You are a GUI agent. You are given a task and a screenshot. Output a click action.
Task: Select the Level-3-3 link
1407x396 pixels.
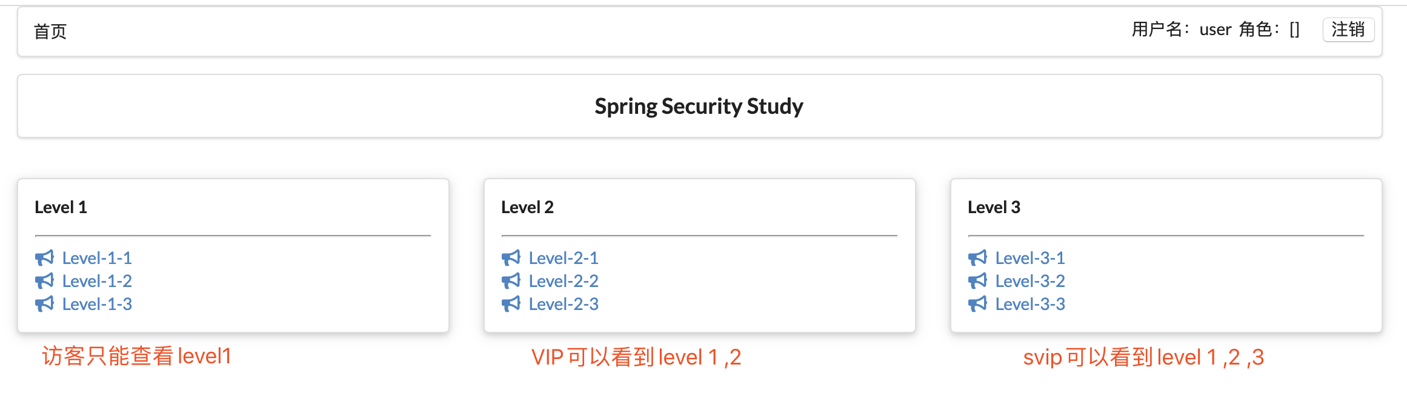[1030, 304]
